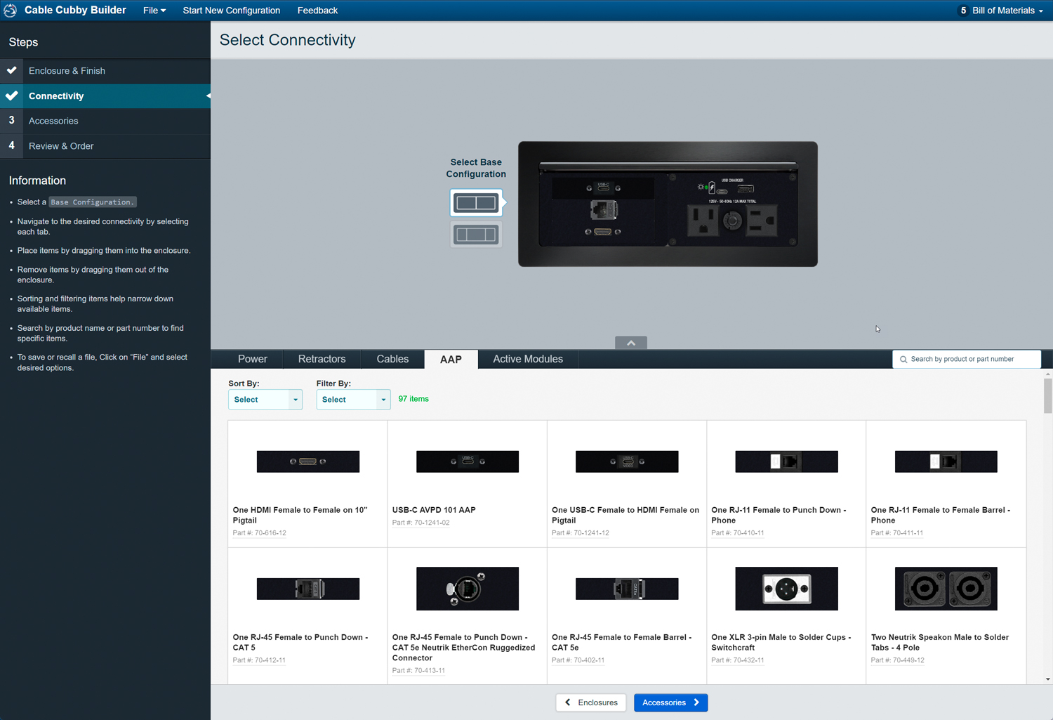Screen dimensions: 1053x720
Task: Click the search magnifier icon
Action: point(903,360)
